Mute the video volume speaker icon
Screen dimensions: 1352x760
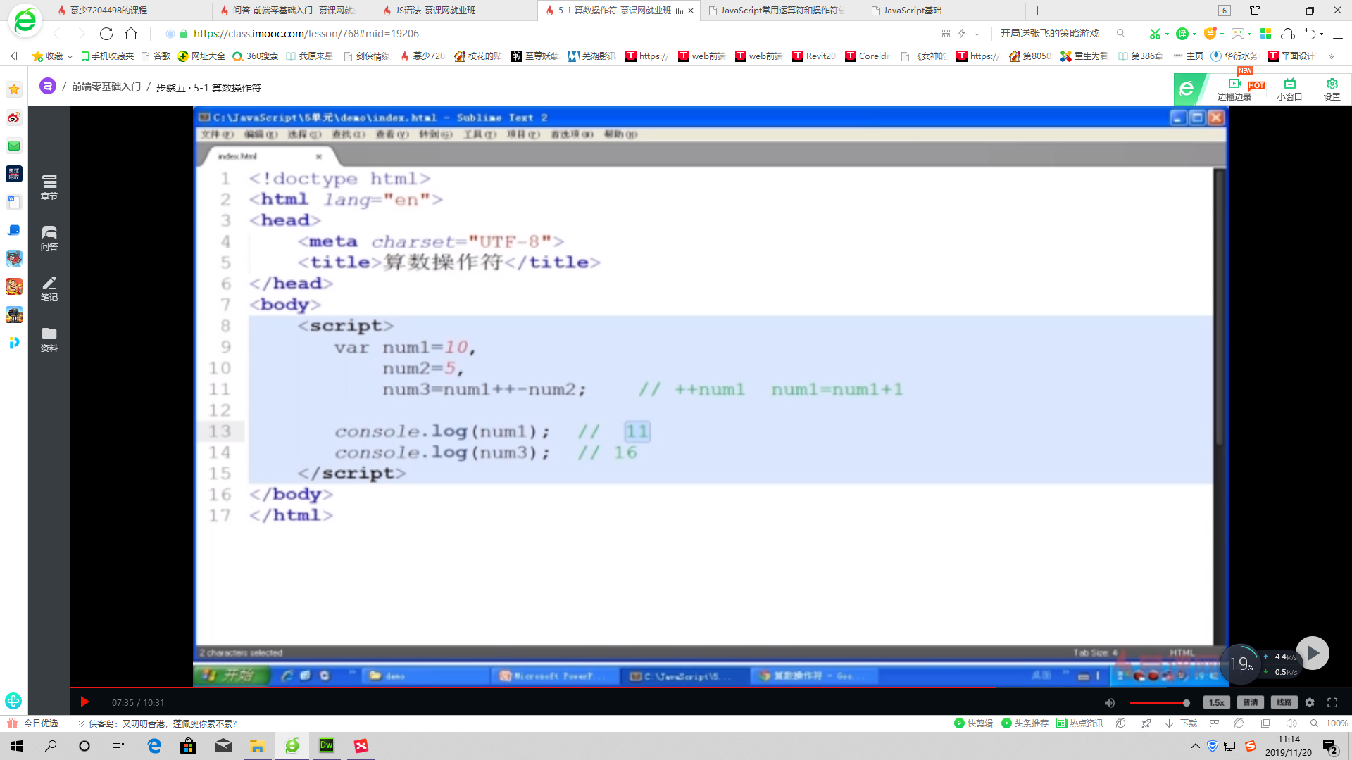pos(1110,702)
